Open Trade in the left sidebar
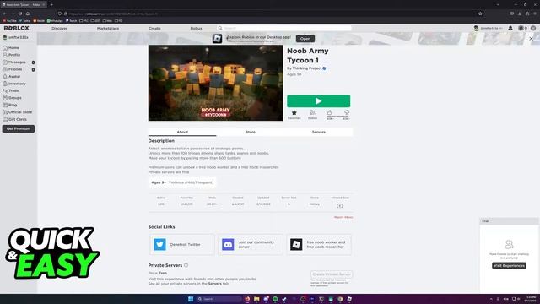Screen dimensions: 540x304 (x=11, y=90)
